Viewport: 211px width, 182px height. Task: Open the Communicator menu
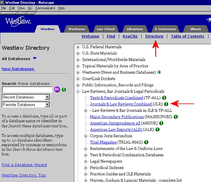[45, 8]
